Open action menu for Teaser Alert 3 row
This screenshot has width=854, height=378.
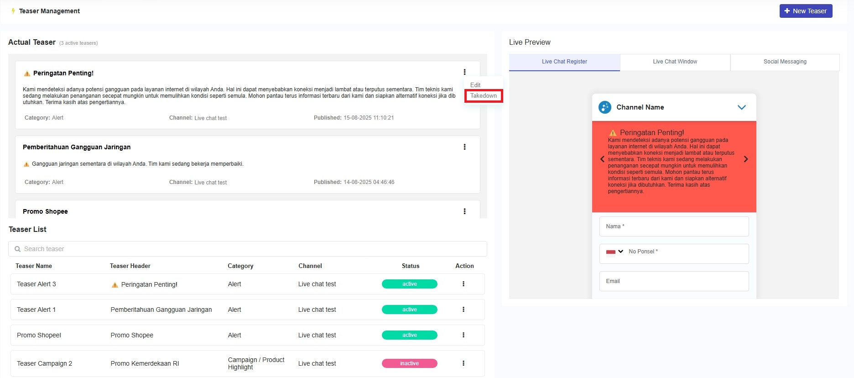click(x=463, y=284)
